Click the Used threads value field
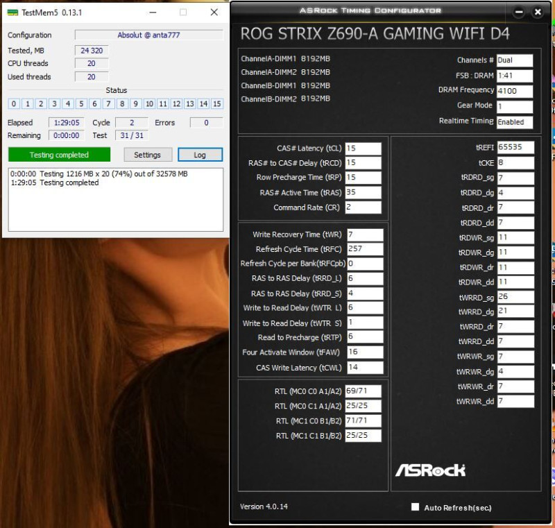This screenshot has height=528, width=555. point(92,77)
